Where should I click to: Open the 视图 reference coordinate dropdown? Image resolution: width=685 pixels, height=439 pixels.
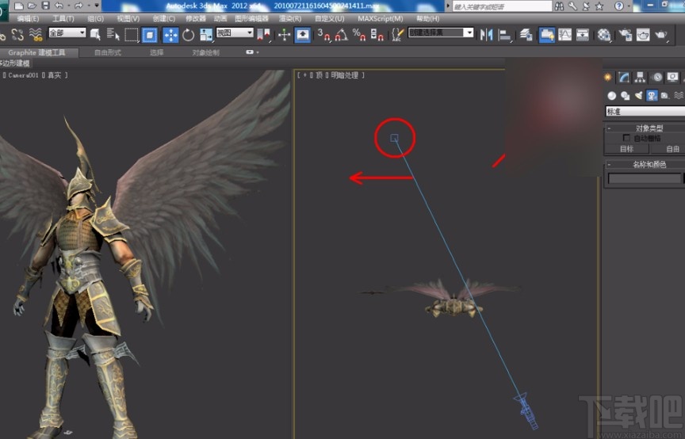pyautogui.click(x=235, y=32)
